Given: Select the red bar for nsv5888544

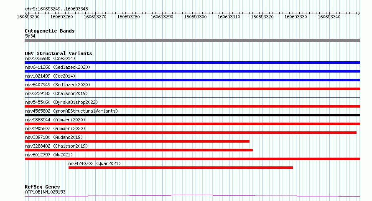Looking at the screenshot, I should click(x=192, y=124).
